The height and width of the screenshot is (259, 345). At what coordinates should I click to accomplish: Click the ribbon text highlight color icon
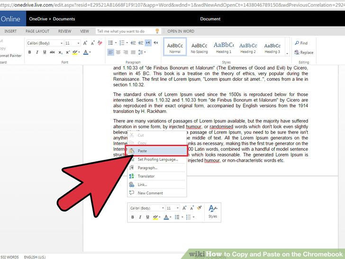(75, 52)
